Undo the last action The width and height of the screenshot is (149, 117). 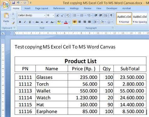point(18,3)
